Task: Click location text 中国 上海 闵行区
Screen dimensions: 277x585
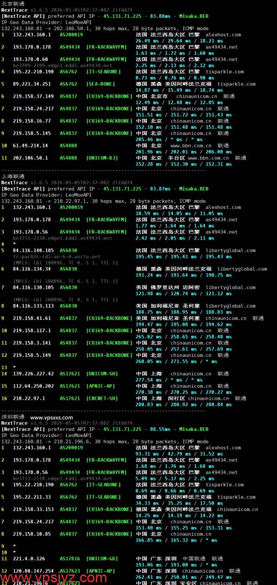Action: (160, 399)
